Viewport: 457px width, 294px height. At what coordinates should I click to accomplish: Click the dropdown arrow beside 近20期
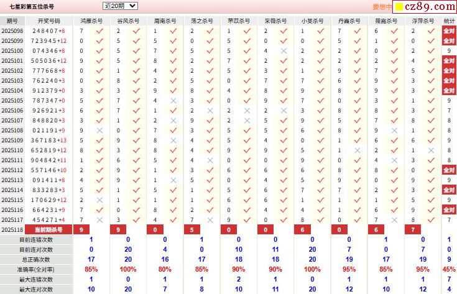(132, 6)
